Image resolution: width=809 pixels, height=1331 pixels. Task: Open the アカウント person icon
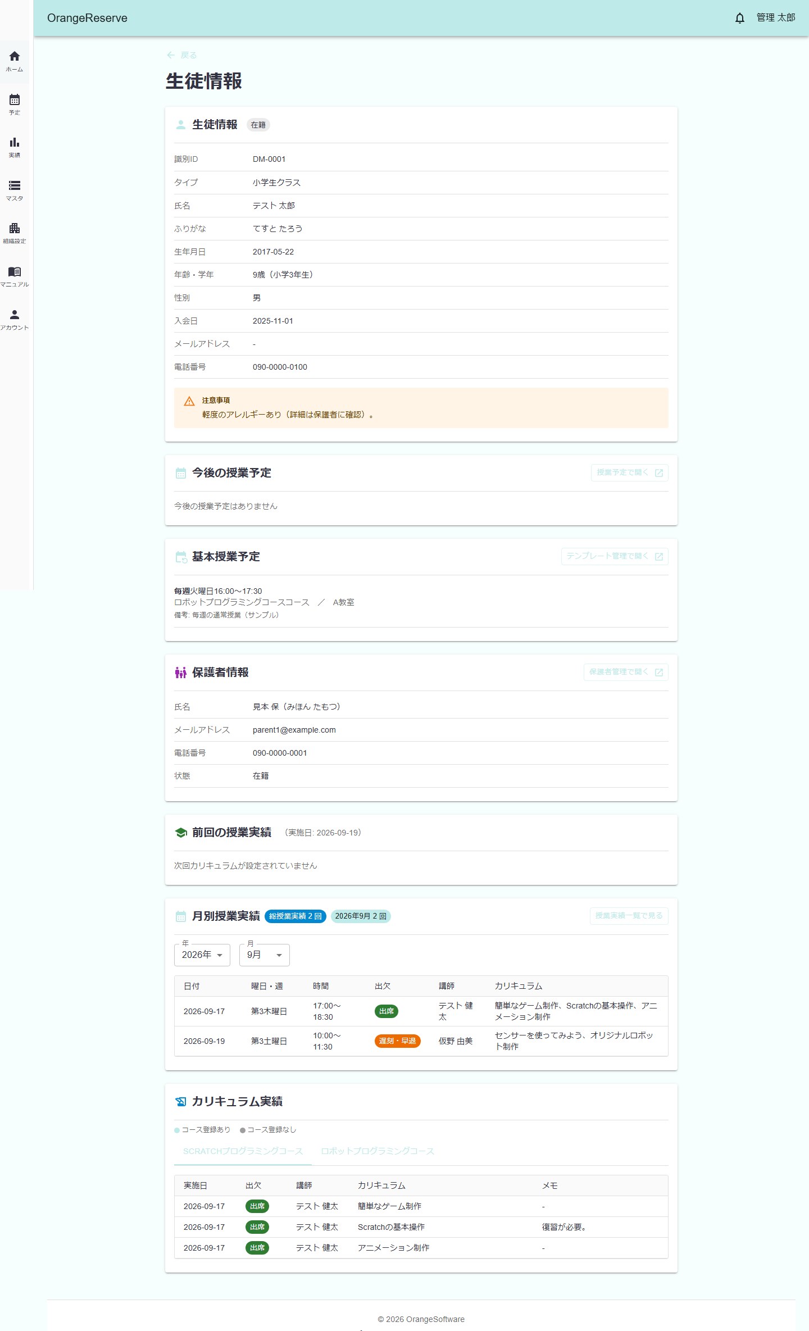[15, 315]
